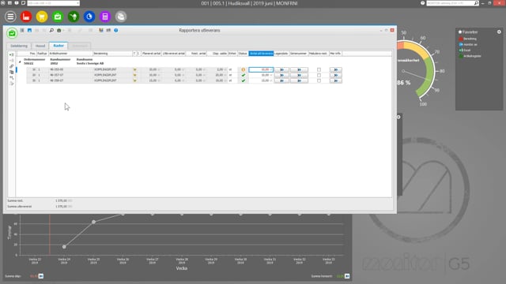Open the dark green Artikelregister favorite

coord(470,56)
